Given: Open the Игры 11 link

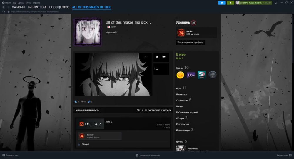Looking at the screenshot, I should [181, 88].
